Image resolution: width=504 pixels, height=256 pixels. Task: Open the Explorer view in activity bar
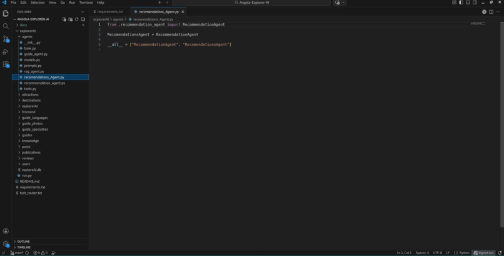click(6, 13)
